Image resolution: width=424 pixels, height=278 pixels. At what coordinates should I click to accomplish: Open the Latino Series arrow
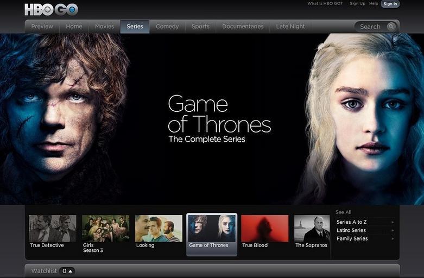(393, 230)
